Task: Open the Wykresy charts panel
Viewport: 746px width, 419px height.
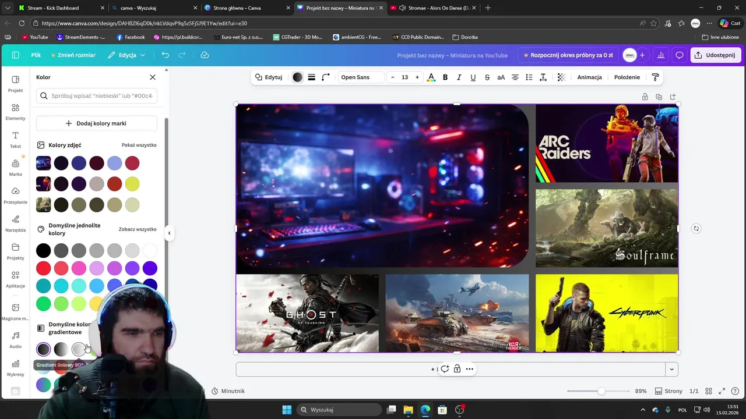Action: 16,368
